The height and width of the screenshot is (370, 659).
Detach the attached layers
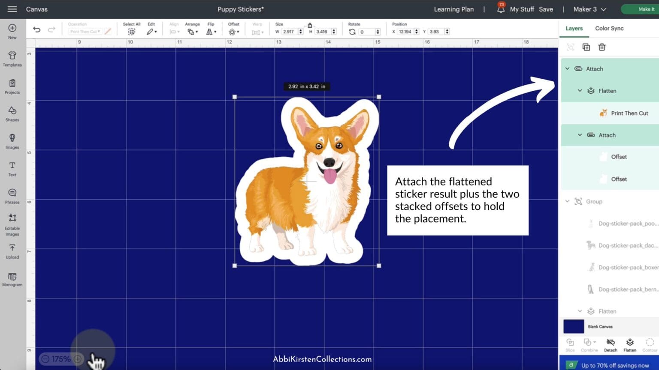(611, 344)
